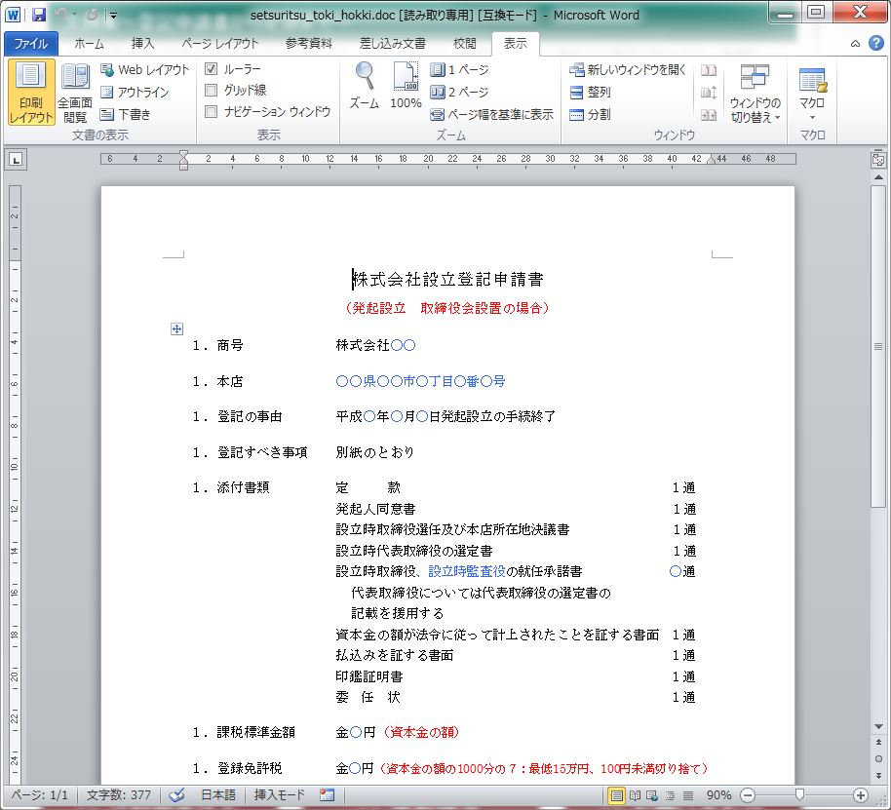The height and width of the screenshot is (810, 891).
Task: Click the zoom slider handle
Action: [x=799, y=795]
